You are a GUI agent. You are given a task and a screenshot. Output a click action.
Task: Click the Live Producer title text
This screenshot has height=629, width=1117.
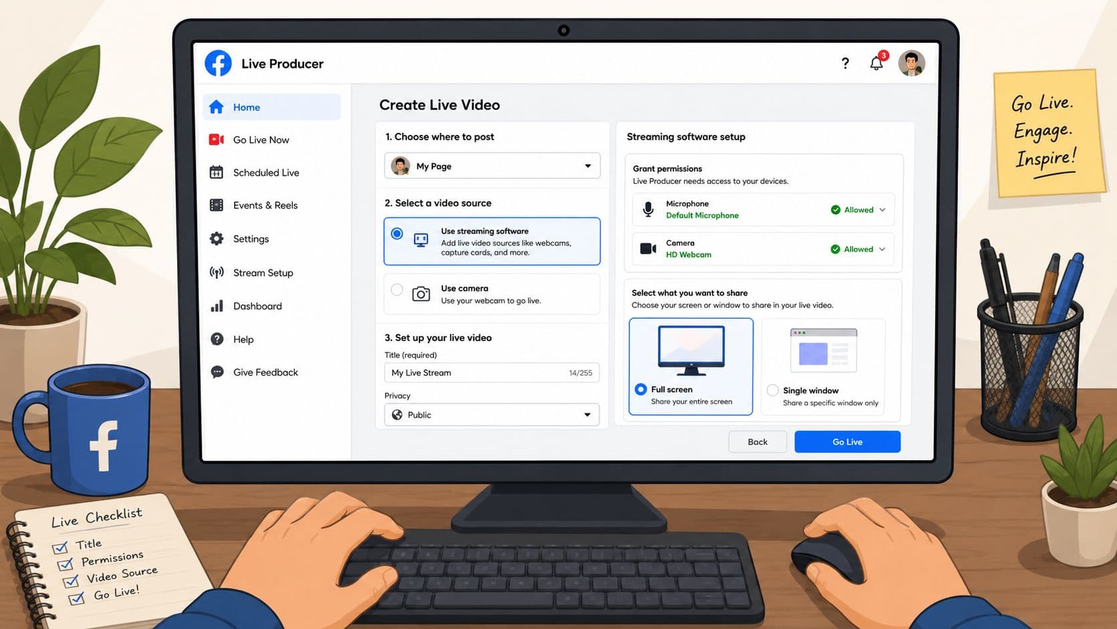(282, 64)
